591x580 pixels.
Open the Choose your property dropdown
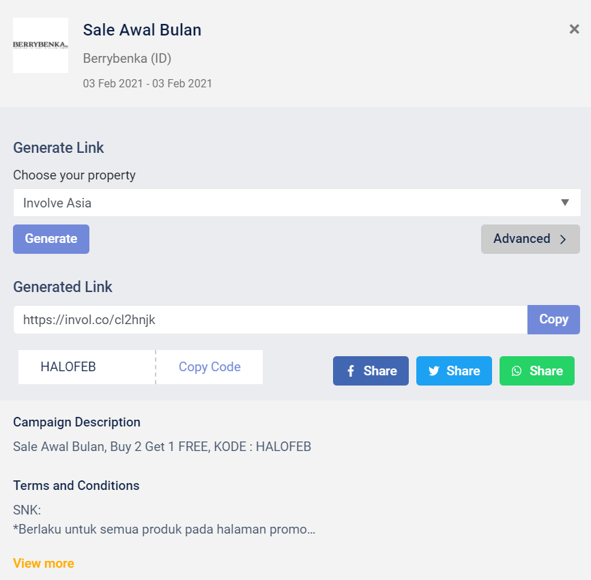297,203
